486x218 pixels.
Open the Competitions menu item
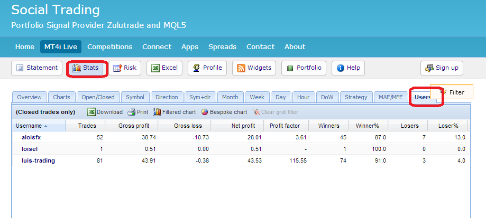pos(109,46)
